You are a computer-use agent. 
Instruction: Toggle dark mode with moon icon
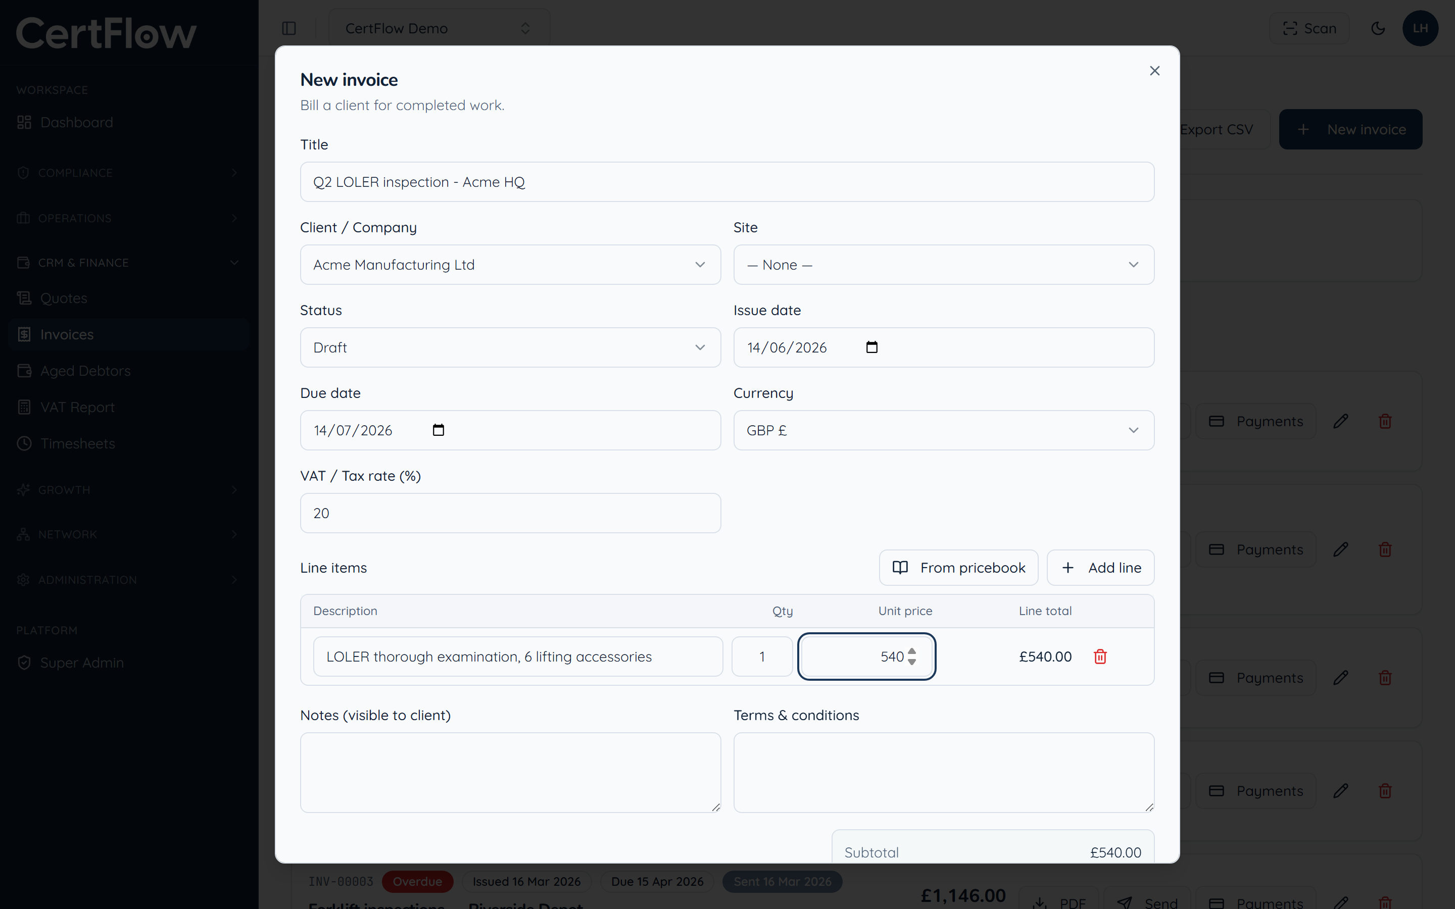(1378, 28)
